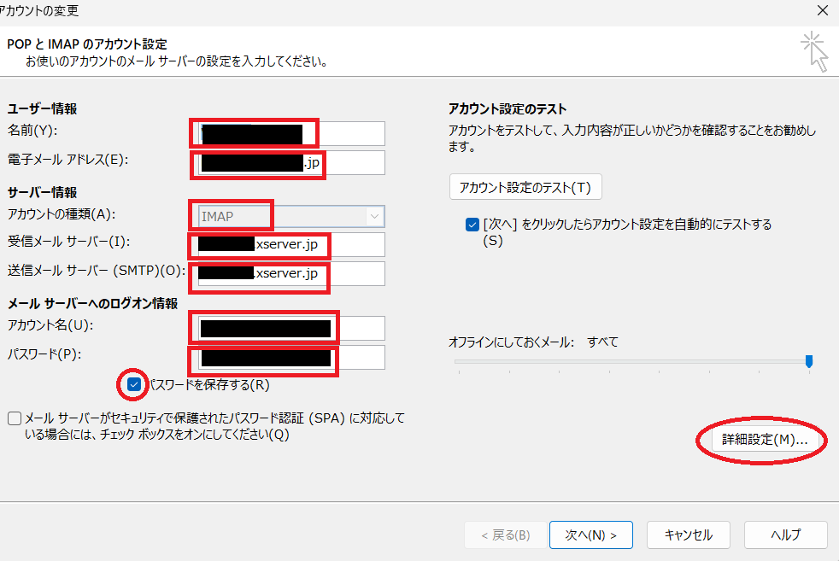
Task: Proceed with the 次へ(N) button
Action: coord(590,535)
